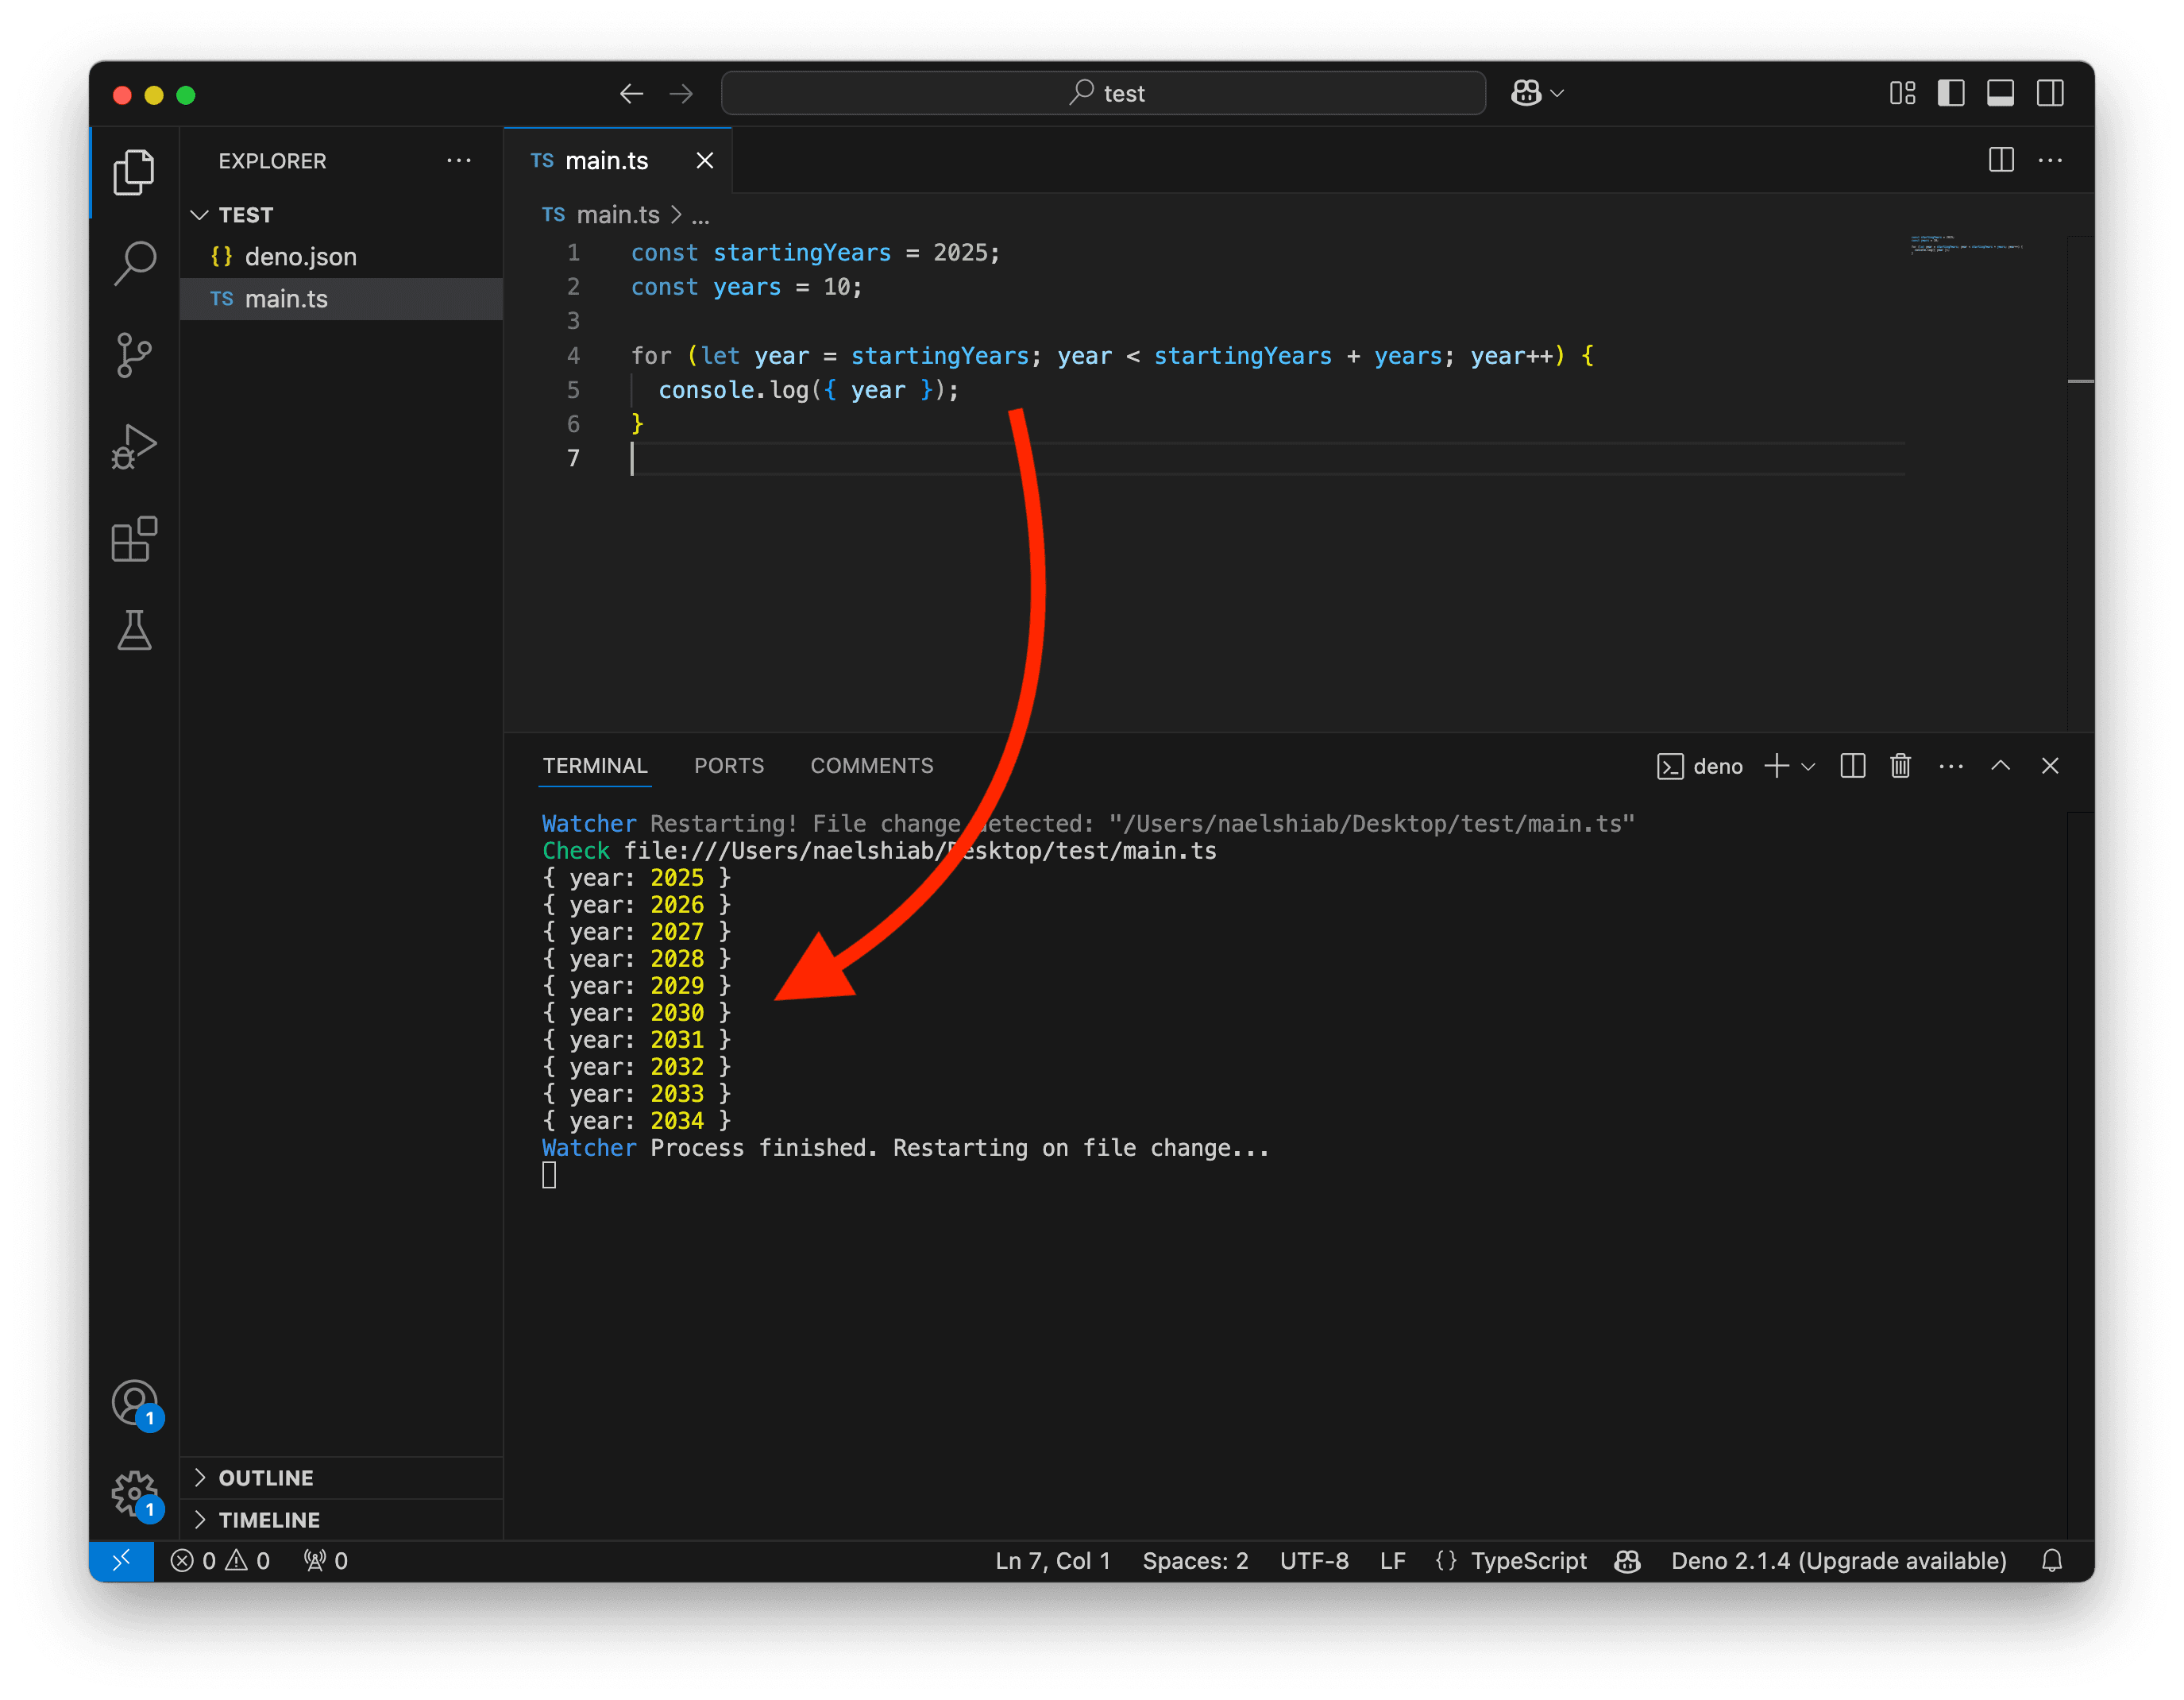This screenshot has height=1700, width=2184.
Task: Close the terminal panel
Action: click(x=2050, y=766)
